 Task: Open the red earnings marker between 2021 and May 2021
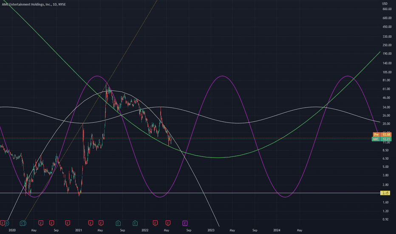point(91,223)
